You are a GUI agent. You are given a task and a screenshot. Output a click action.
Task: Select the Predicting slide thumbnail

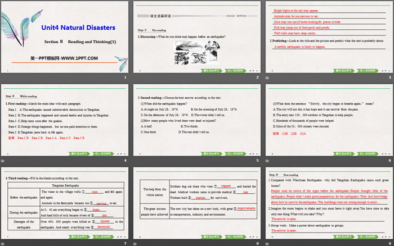coord(329,37)
